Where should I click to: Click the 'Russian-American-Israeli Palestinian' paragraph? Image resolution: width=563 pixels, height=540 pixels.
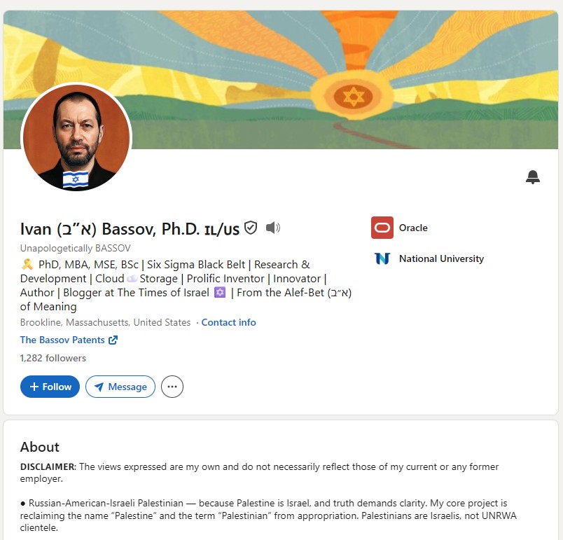coord(268,515)
